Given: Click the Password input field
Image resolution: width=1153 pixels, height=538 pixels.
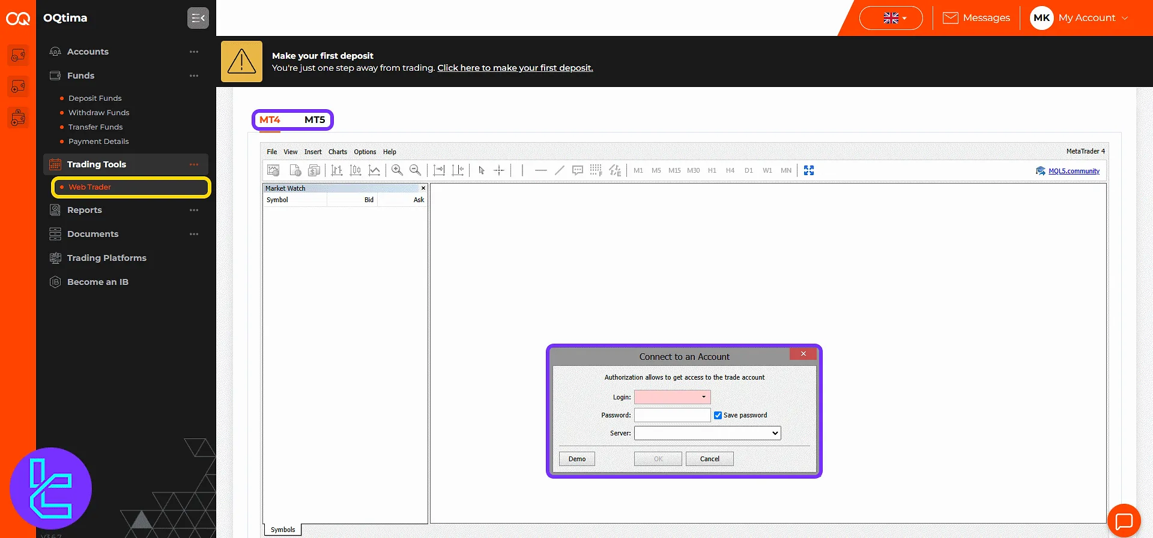Looking at the screenshot, I should pyautogui.click(x=673, y=415).
